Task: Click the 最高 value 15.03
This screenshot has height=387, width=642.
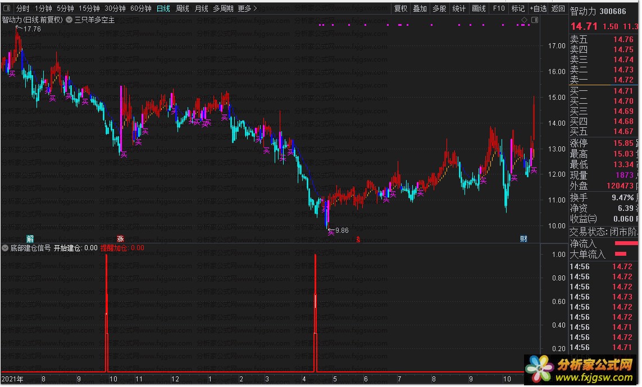Action: pyautogui.click(x=623, y=154)
